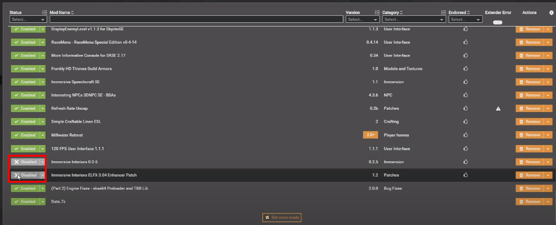Click the Category column grouping list icon

[x=443, y=13]
